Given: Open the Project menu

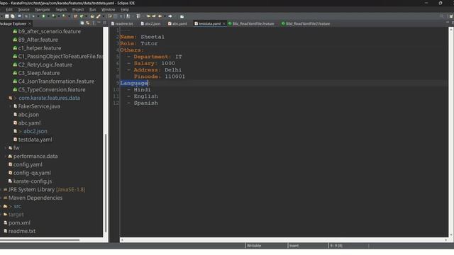Looking at the screenshot, I should tap(78, 9).
